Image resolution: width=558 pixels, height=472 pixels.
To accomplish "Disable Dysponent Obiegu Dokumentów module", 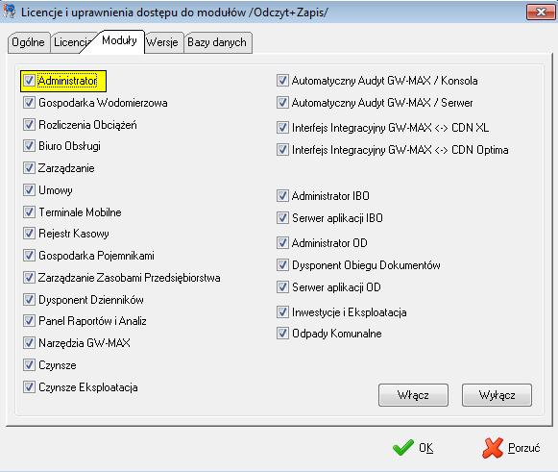I will 282,265.
